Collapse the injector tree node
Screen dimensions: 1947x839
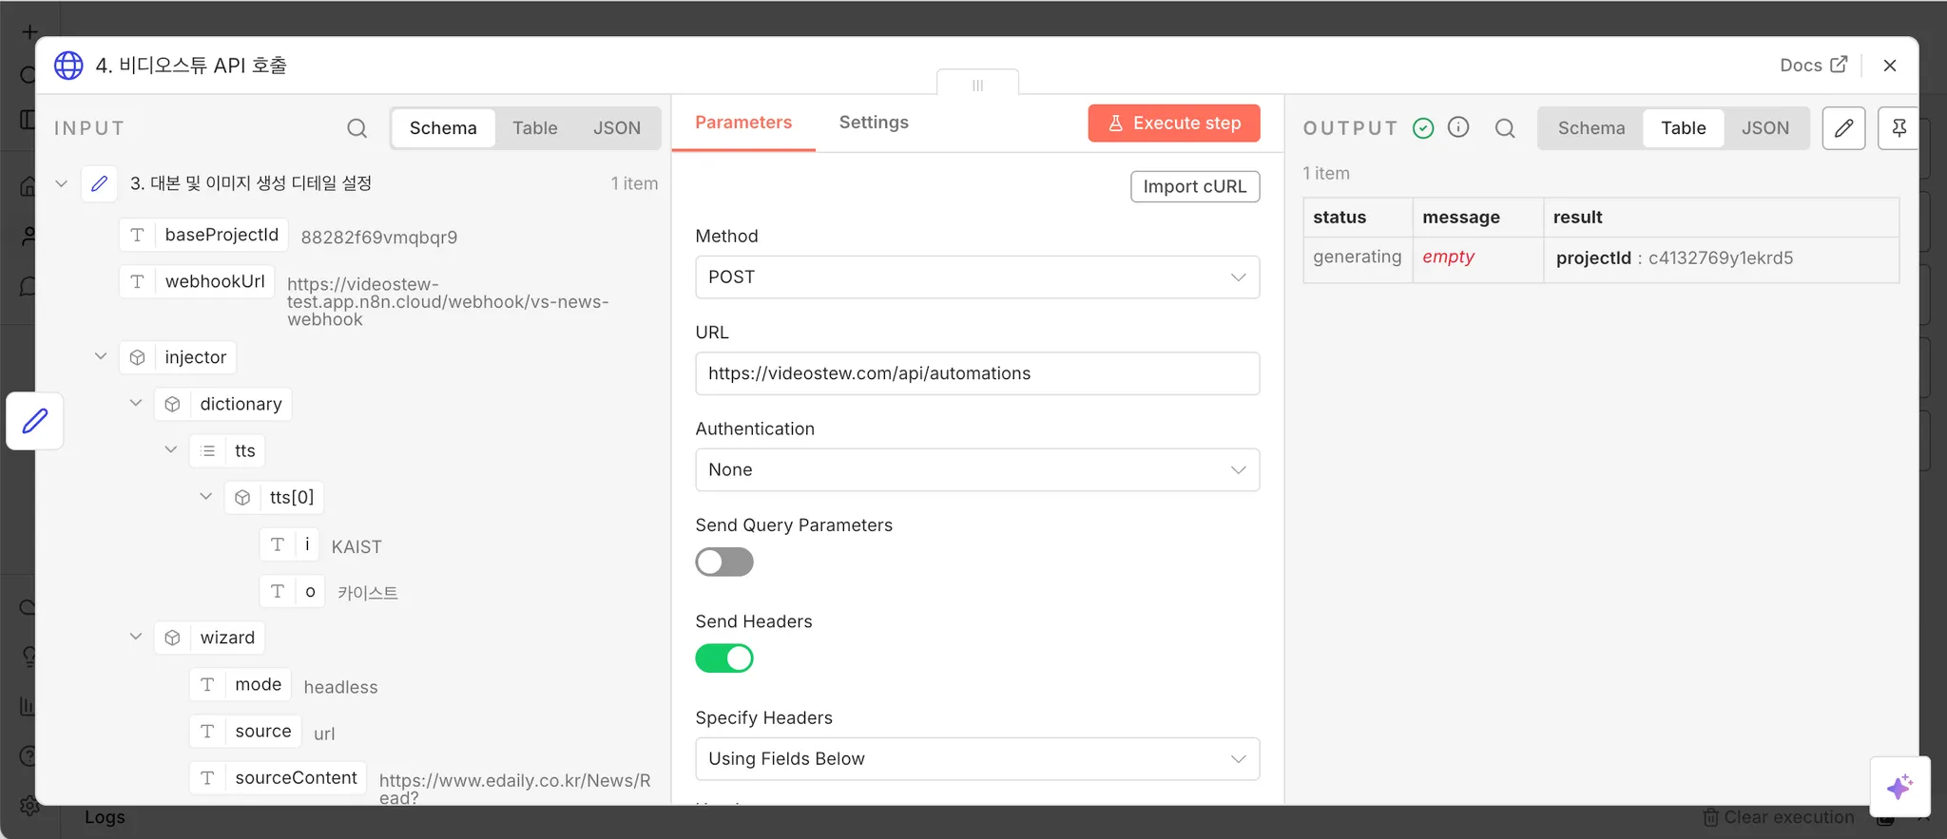point(101,357)
